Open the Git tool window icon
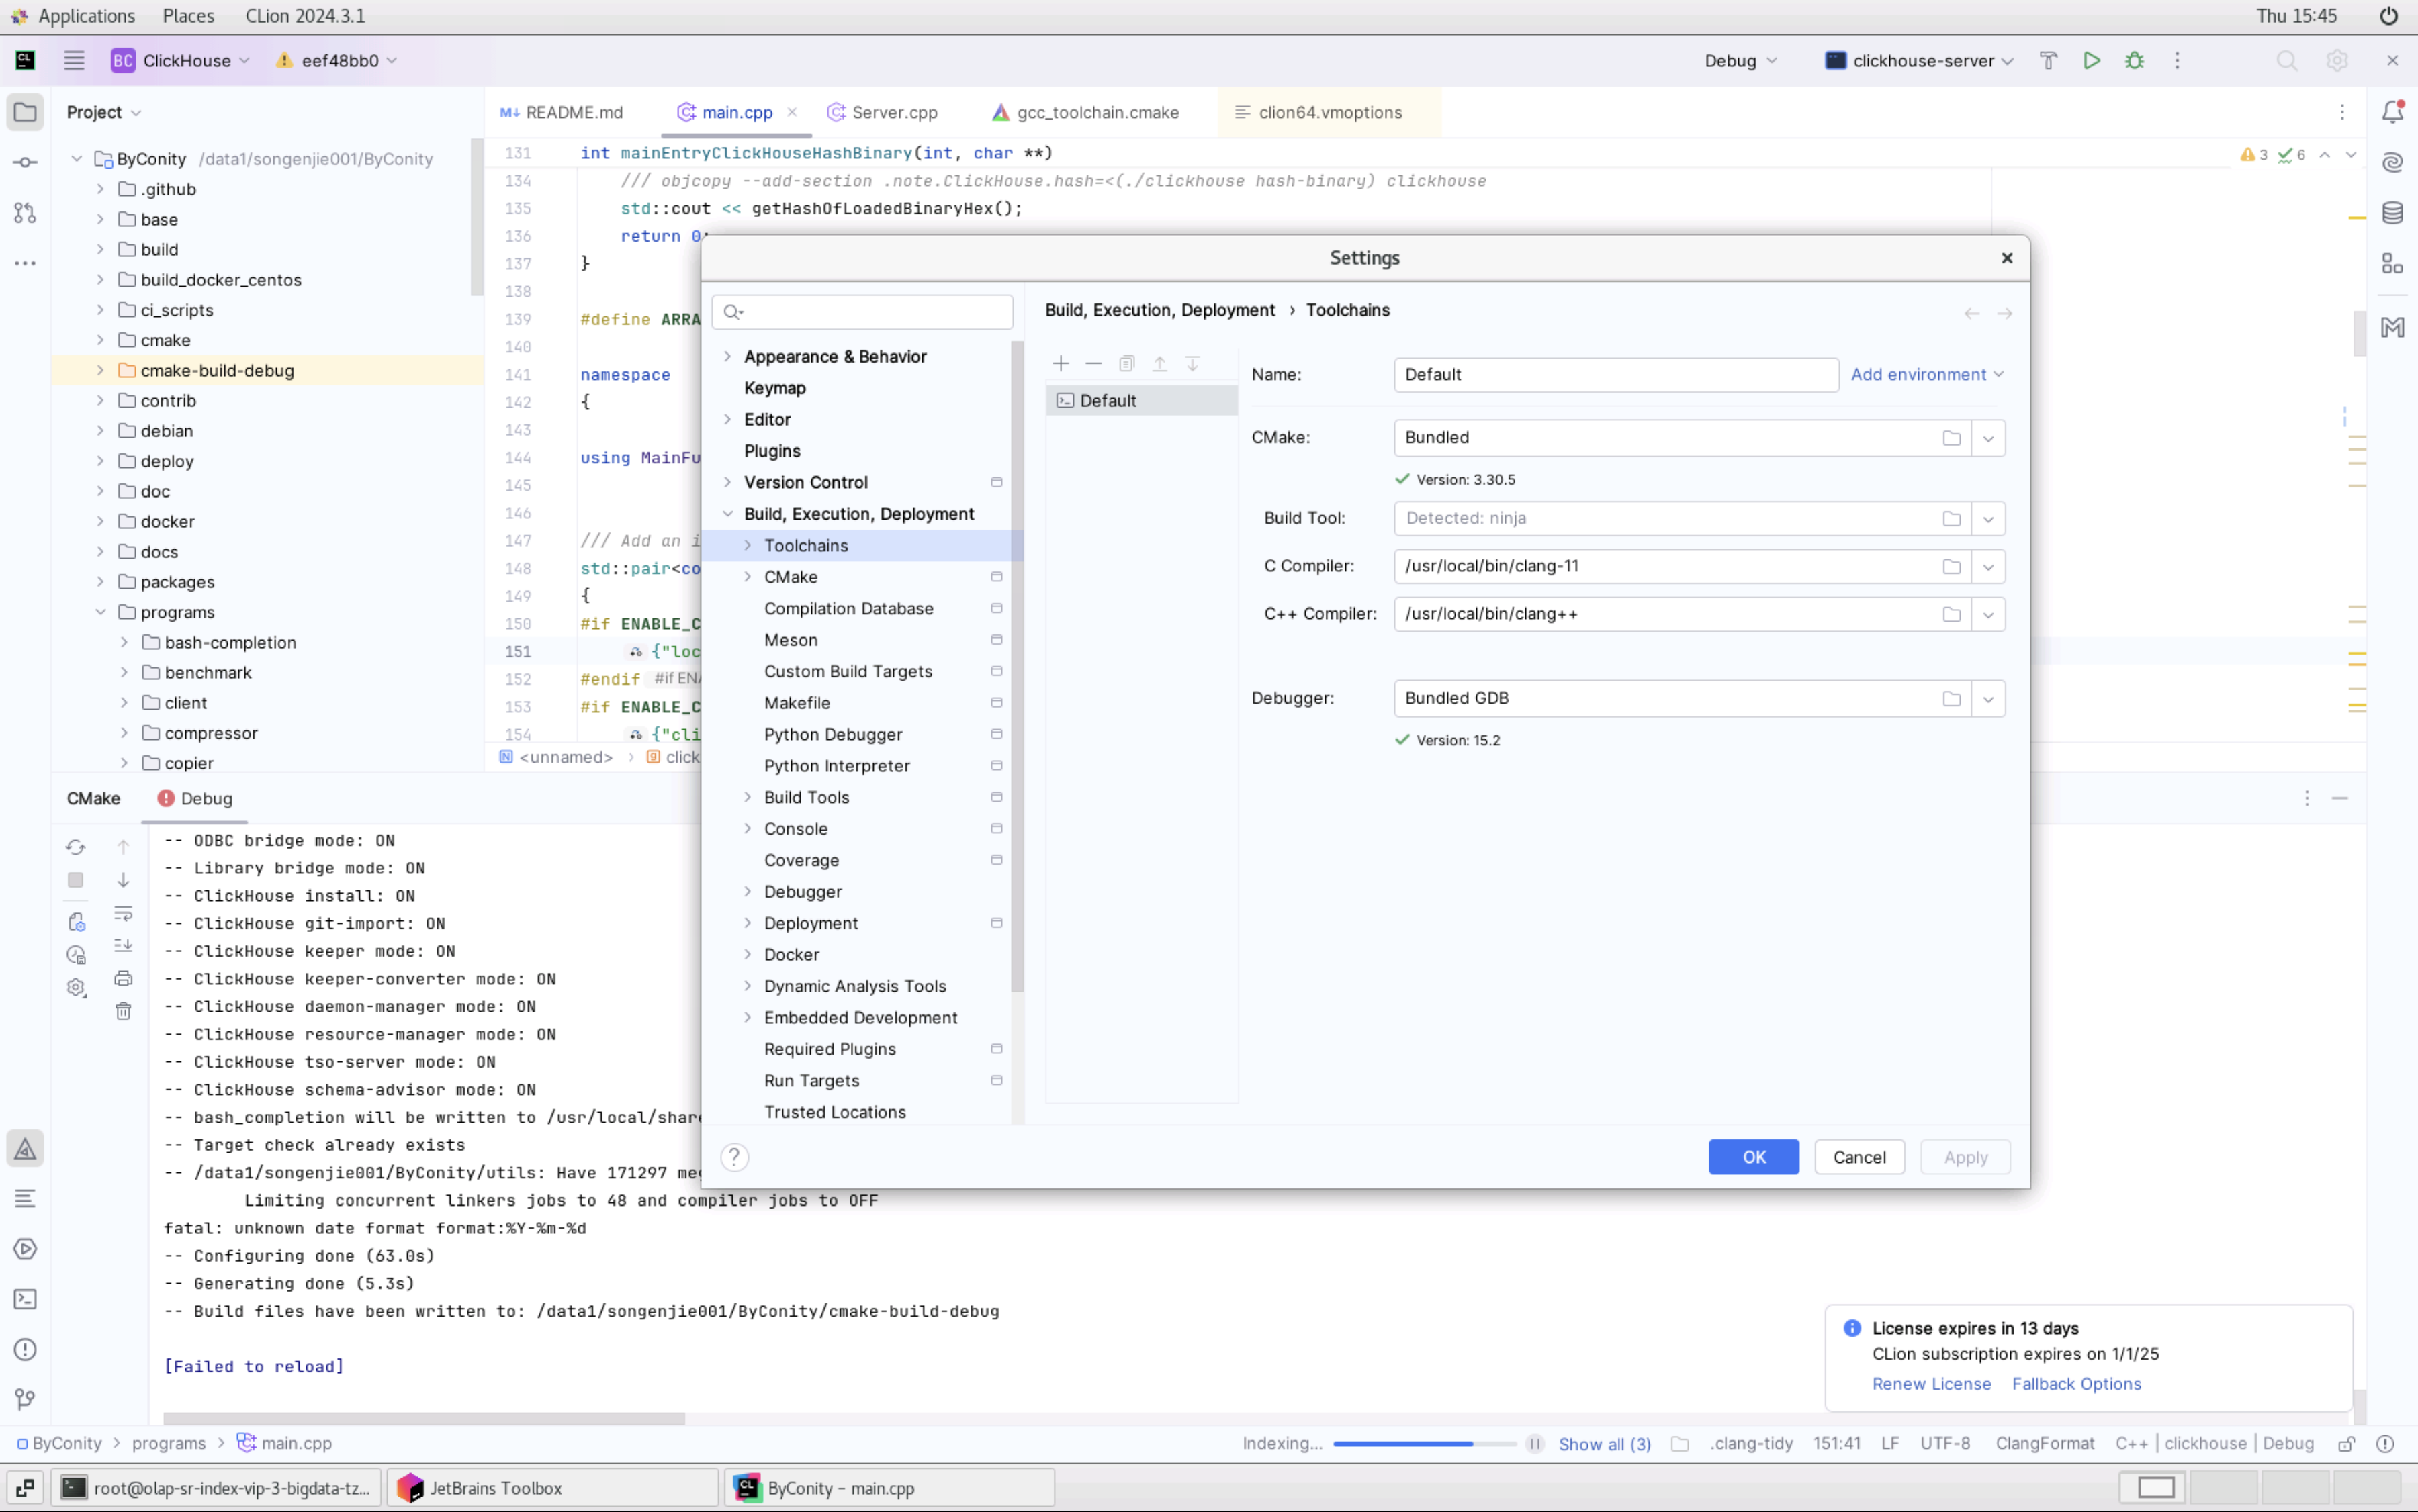 click(25, 1399)
